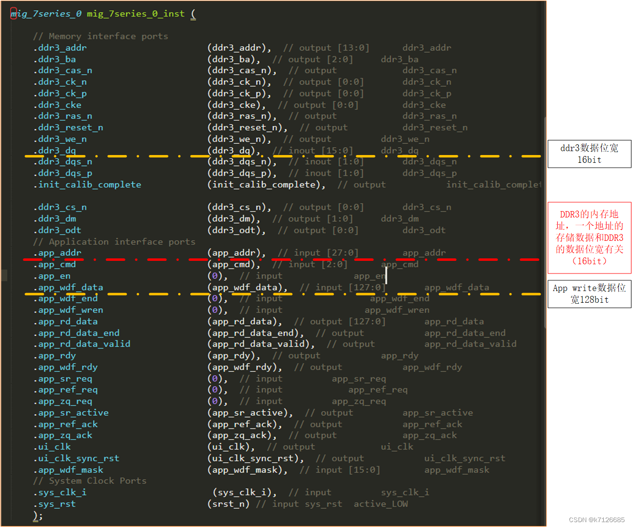This screenshot has width=632, height=527.
Task: Click the "(ddr3_reset_n)," signal connection
Action: click(247, 128)
